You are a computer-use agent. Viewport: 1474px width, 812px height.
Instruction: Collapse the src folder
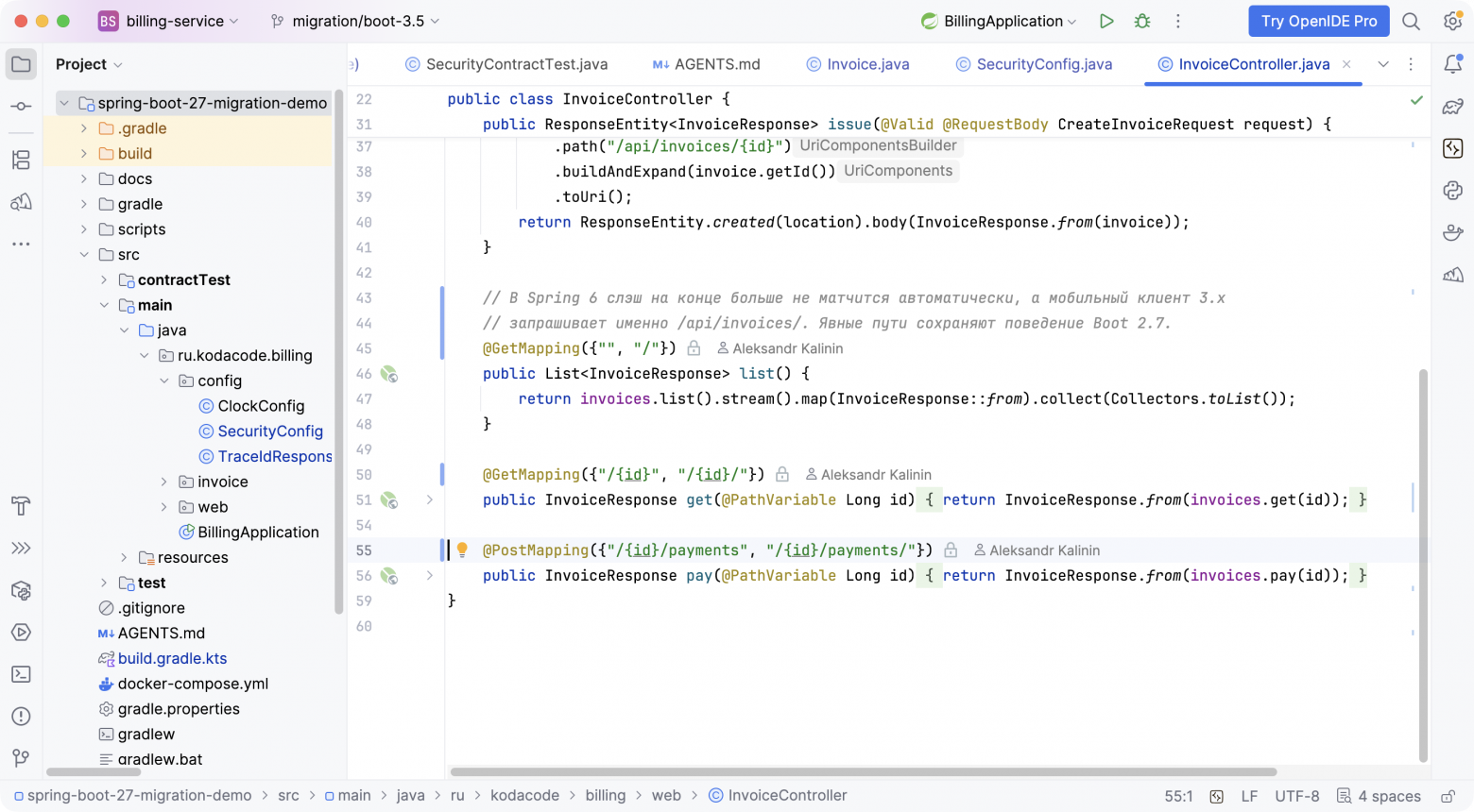(84, 255)
